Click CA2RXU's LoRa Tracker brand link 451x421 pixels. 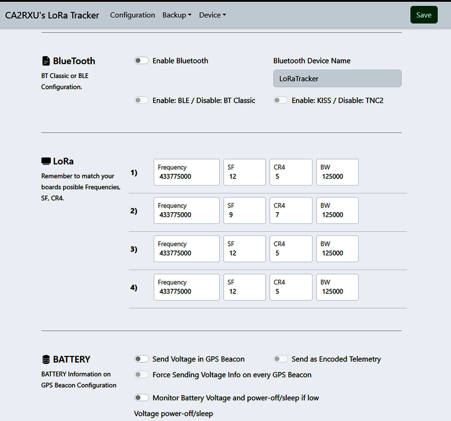point(52,15)
